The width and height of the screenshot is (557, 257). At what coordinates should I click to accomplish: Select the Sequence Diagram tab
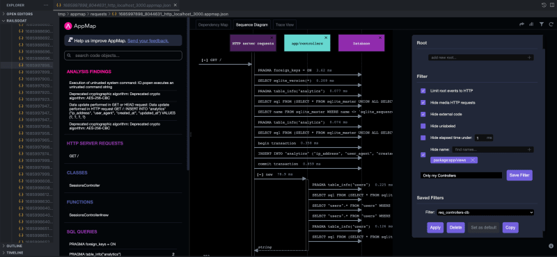tap(251, 25)
